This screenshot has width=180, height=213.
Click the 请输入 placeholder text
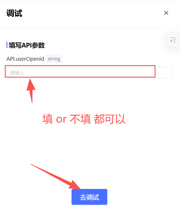(17, 73)
